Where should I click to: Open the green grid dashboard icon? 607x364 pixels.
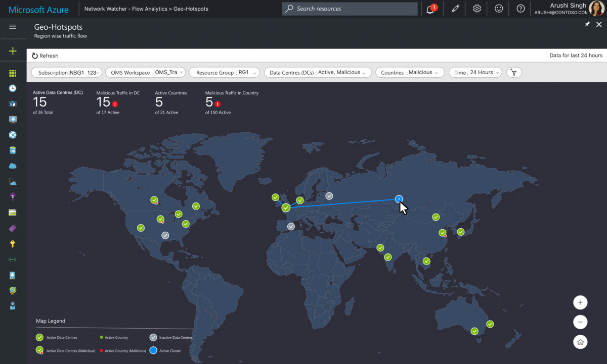pyautogui.click(x=13, y=74)
